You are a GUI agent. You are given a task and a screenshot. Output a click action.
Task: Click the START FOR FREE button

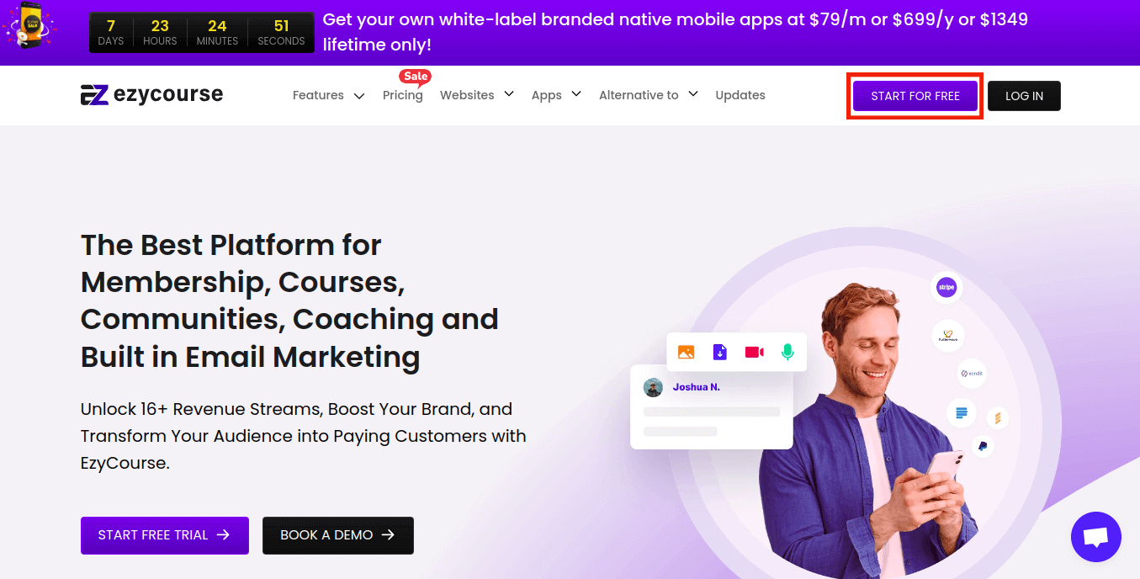pos(915,96)
